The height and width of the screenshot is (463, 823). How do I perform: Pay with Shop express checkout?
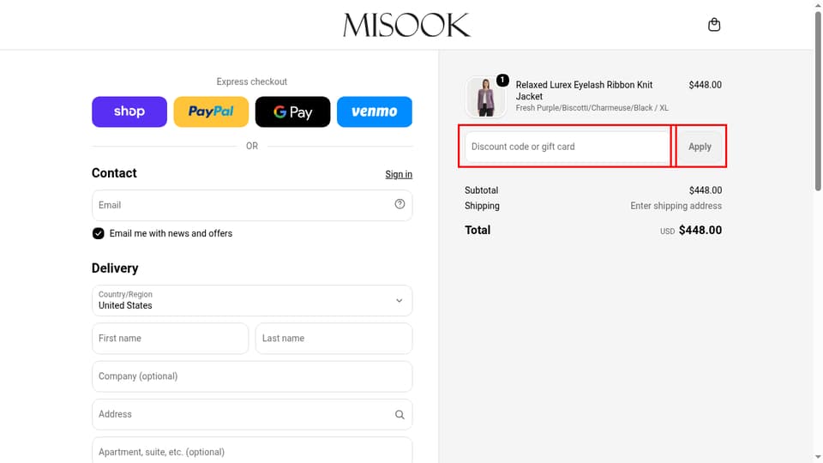coord(129,111)
